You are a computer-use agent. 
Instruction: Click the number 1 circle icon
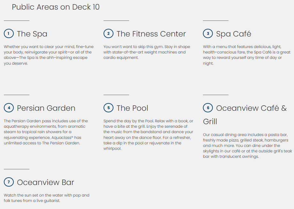coord(9,34)
